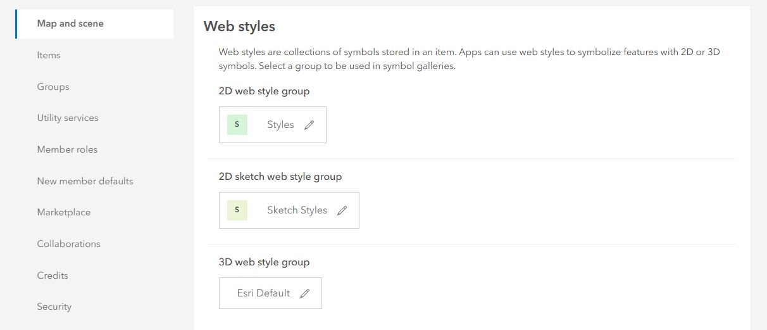Image resolution: width=767 pixels, height=330 pixels.
Task: Open the Credits settings page
Action: (53, 276)
